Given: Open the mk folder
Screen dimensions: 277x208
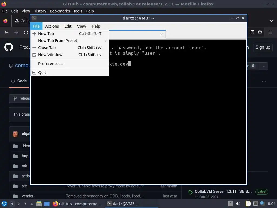Looking at the screenshot, I should click(x=24, y=166).
